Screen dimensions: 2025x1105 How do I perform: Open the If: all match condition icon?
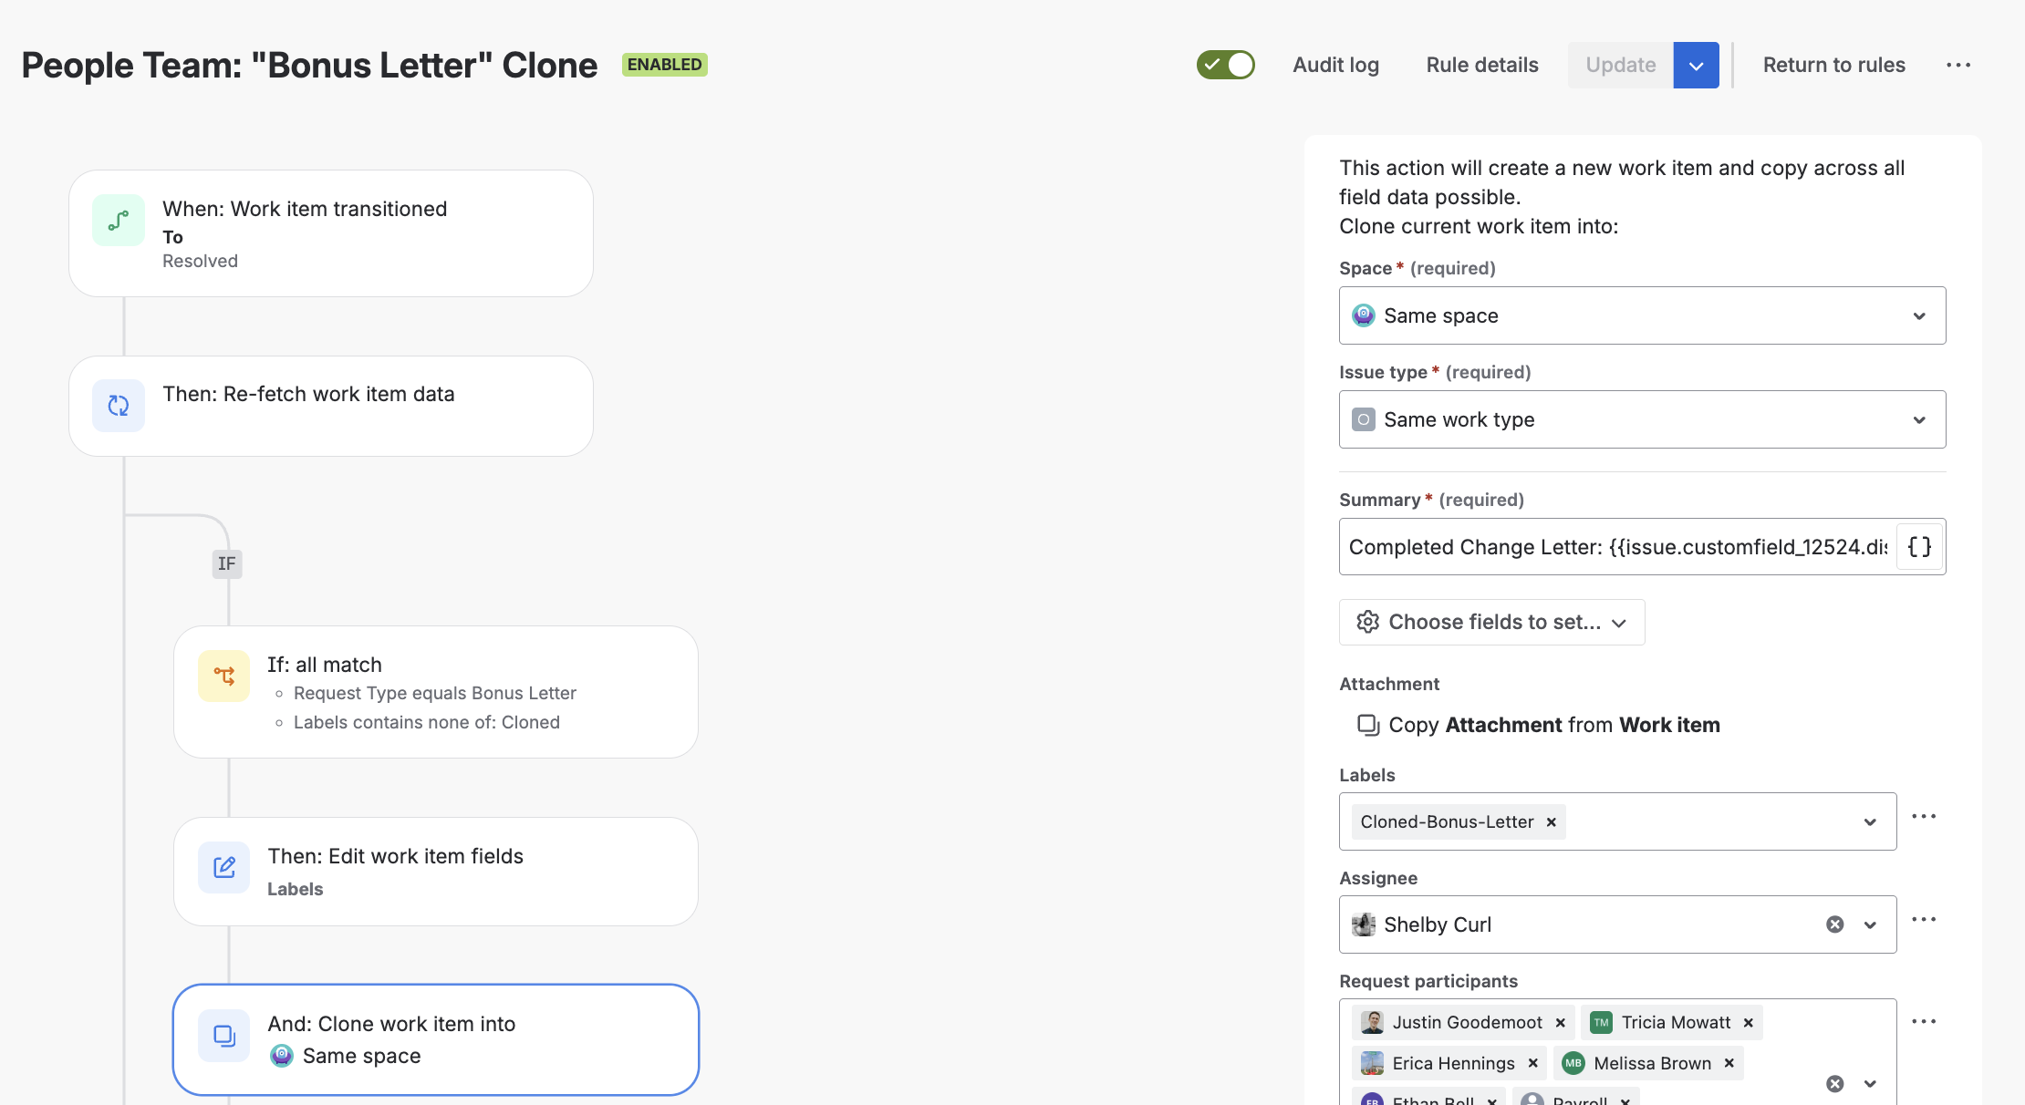[223, 676]
